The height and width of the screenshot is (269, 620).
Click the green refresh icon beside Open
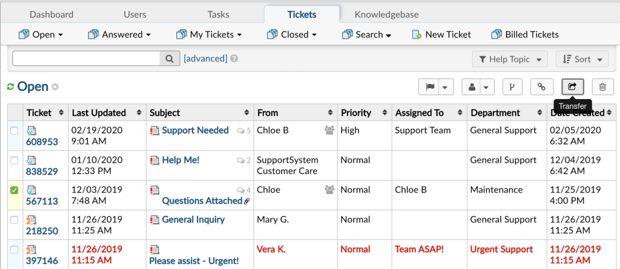[x=11, y=87]
